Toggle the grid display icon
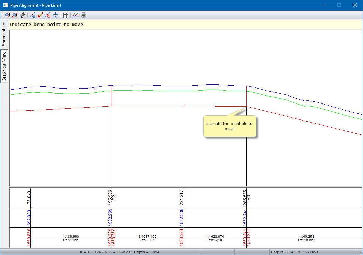Image resolution: width=363 pixels, height=255 pixels. 66,15
